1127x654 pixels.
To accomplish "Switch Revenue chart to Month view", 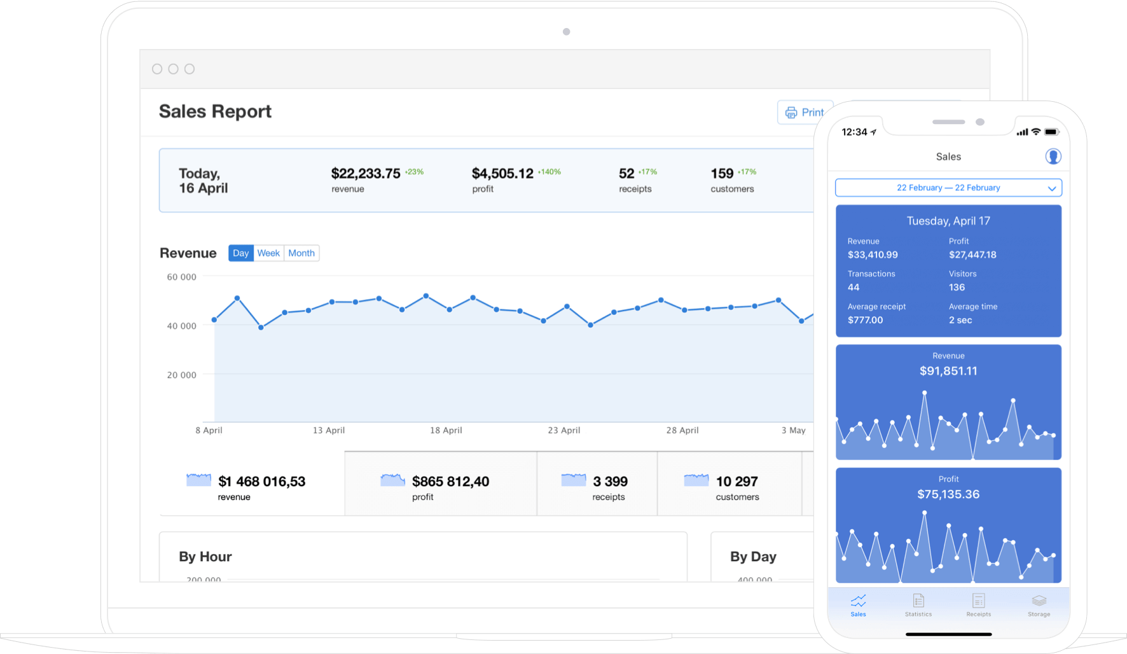I will (x=301, y=253).
